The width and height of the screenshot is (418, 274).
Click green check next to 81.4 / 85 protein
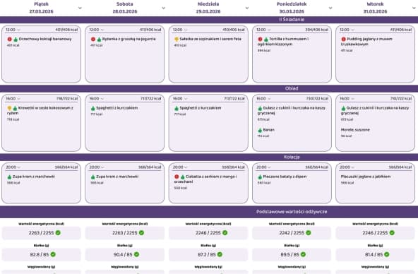click(387, 254)
